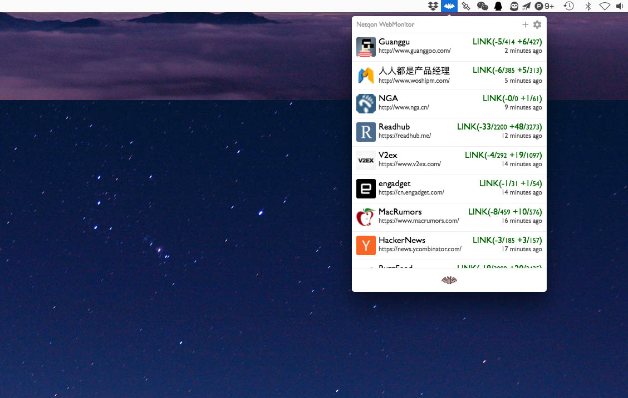
Task: Click the https://www.macrumors.com/ URL
Action: [419, 221]
